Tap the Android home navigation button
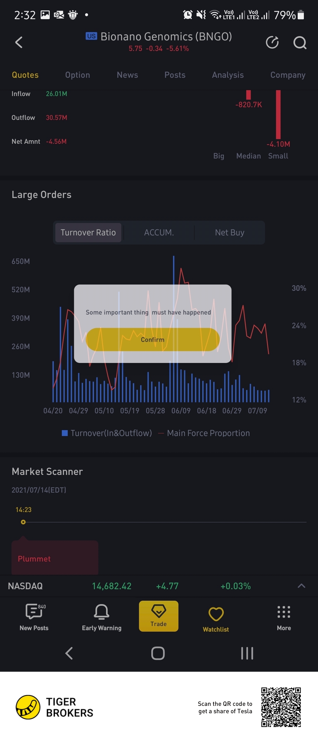Image resolution: width=318 pixels, height=743 pixels. (x=158, y=653)
